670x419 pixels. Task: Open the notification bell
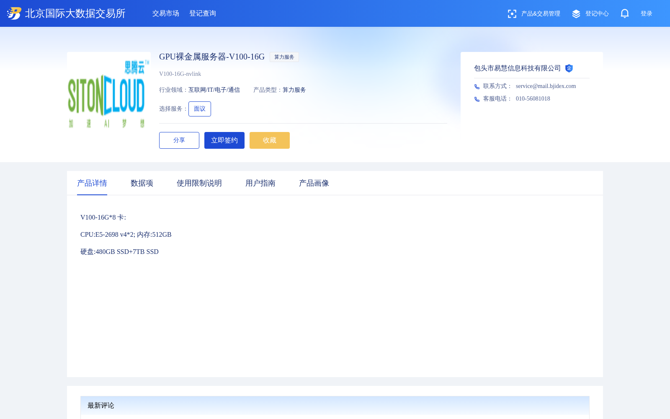coord(625,13)
